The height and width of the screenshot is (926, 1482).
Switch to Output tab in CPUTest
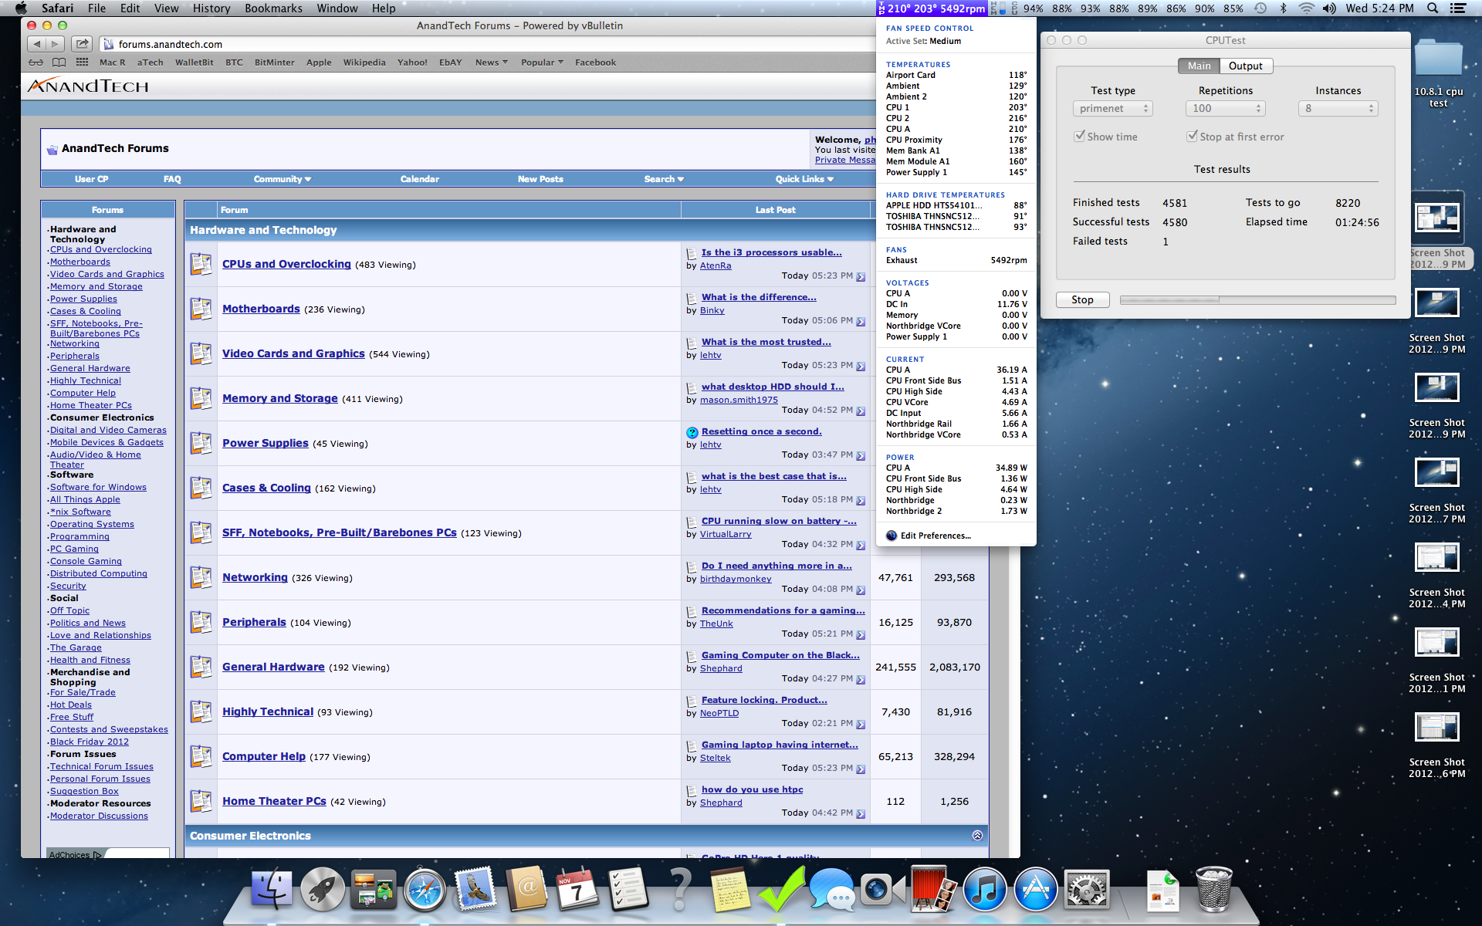tap(1245, 66)
